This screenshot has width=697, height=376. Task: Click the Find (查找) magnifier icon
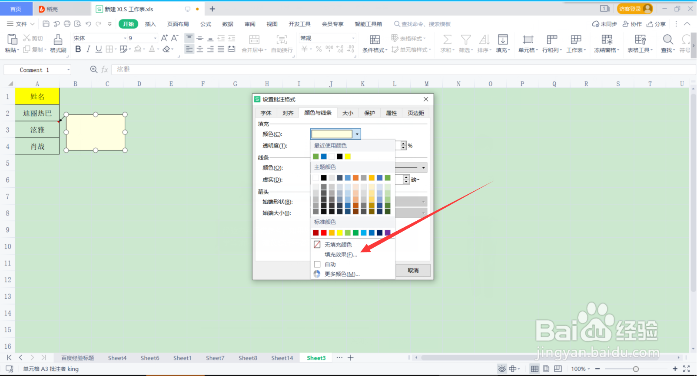(x=668, y=40)
